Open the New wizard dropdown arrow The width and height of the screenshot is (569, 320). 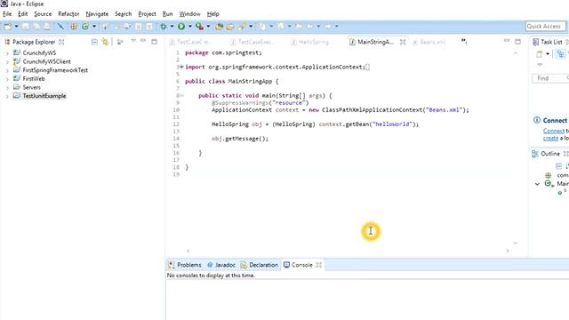pyautogui.click(x=16, y=27)
